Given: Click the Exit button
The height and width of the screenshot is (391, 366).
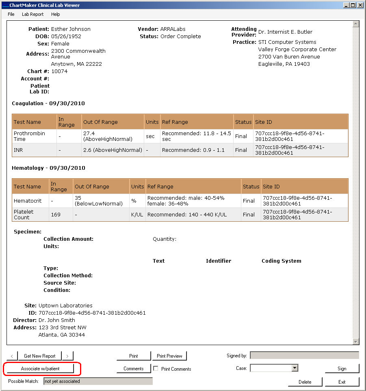Looking at the screenshot, I should click(x=342, y=382).
